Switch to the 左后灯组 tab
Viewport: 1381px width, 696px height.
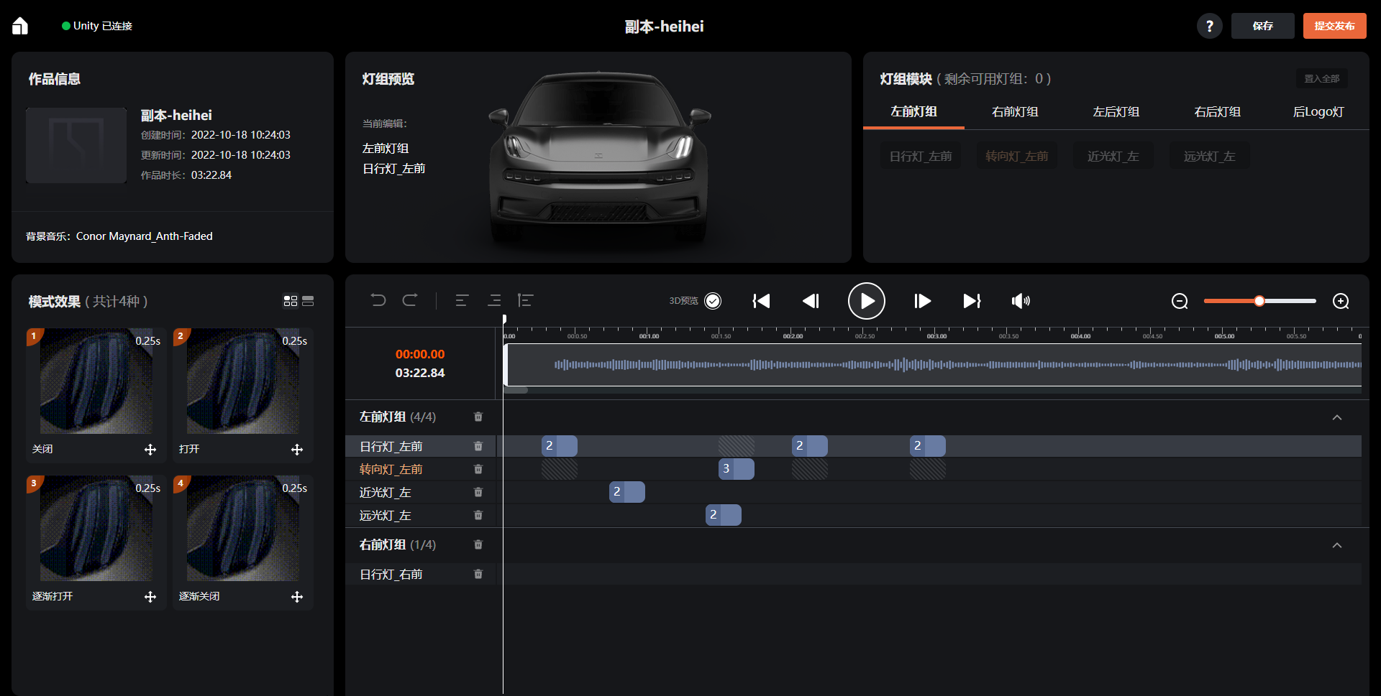(1116, 111)
